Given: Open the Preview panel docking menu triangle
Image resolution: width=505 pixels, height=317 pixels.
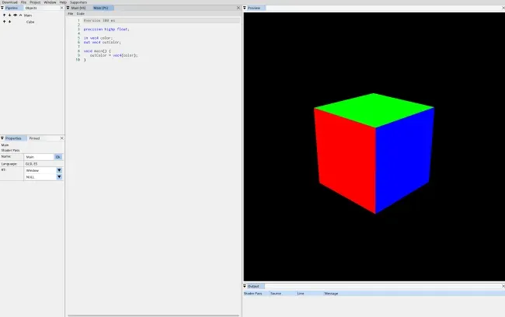Looking at the screenshot, I should coord(245,8).
